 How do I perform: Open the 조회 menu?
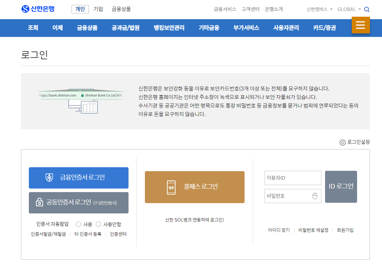coord(33,28)
